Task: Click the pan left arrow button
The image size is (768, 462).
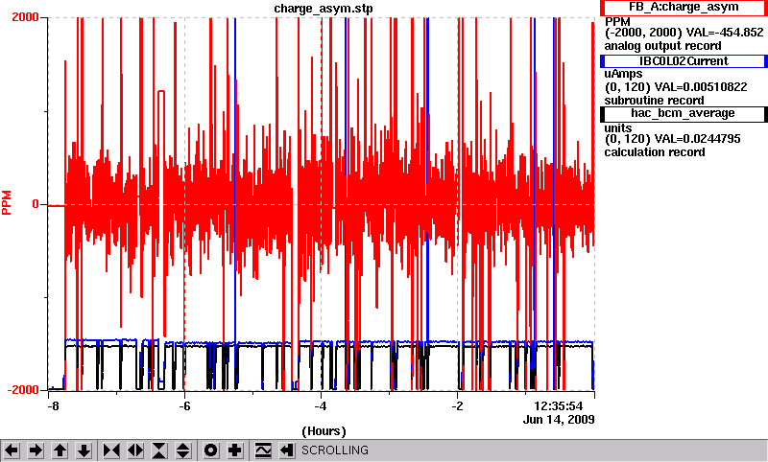Action: point(12,450)
